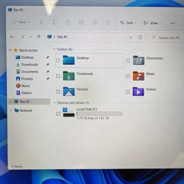184x184 pixels.
Task: Check the Desktop folder checkbox
Action: tap(58, 60)
